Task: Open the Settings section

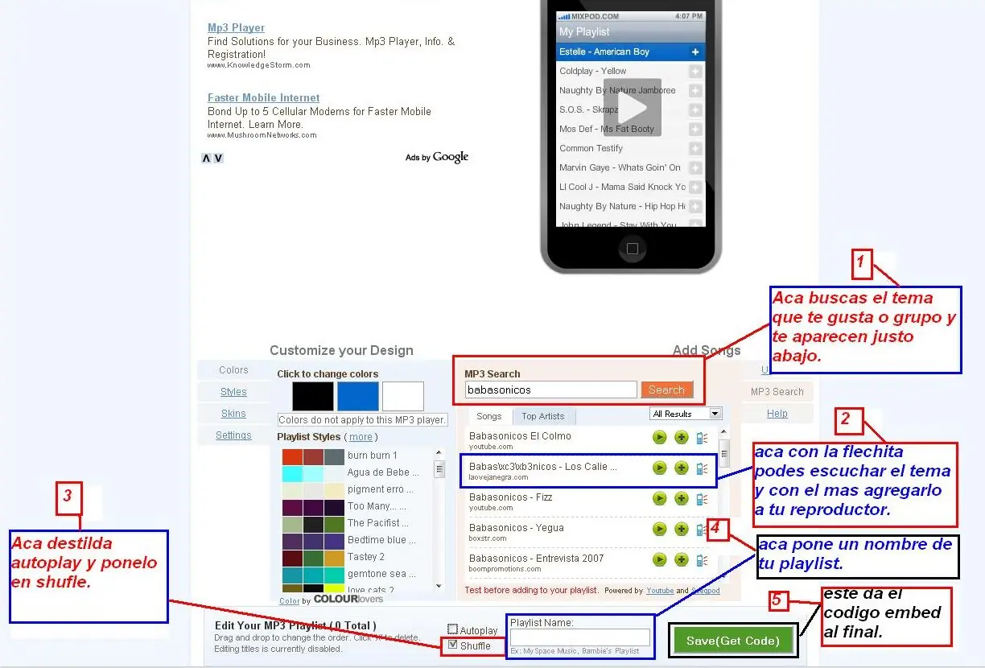Action: tap(233, 435)
